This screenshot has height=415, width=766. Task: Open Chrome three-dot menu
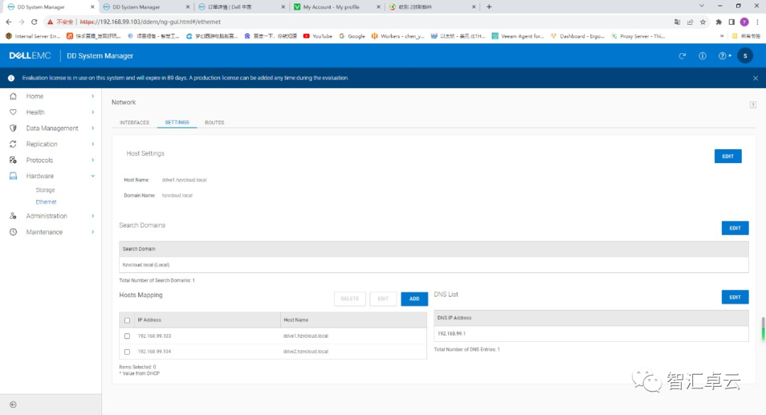757,22
